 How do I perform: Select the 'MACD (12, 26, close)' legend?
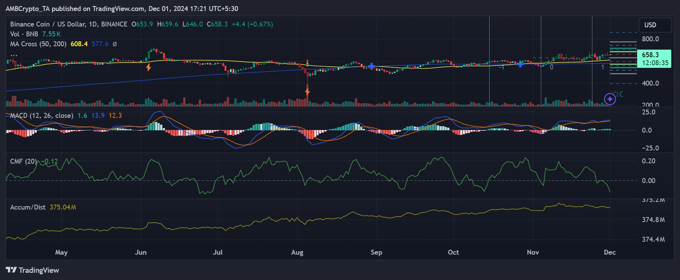coord(41,116)
